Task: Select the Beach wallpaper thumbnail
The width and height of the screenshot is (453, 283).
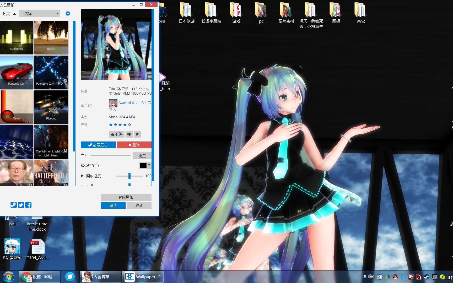Action: 51,37
